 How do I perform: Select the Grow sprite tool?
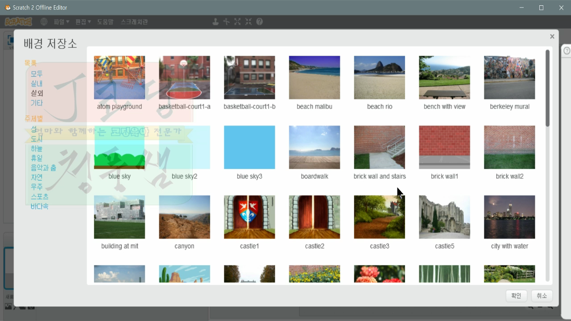tap(237, 22)
